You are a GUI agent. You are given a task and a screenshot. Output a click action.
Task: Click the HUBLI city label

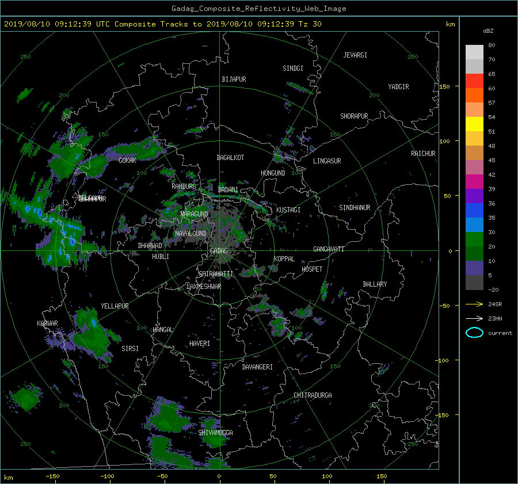click(161, 257)
